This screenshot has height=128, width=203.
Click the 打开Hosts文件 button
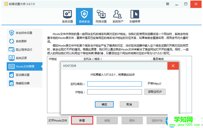58,120
